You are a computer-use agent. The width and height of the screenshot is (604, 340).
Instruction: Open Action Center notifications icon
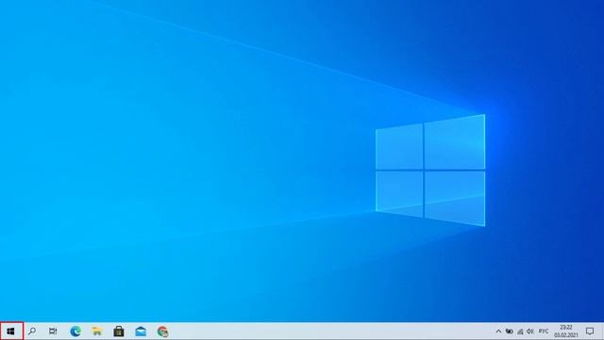pos(590,331)
